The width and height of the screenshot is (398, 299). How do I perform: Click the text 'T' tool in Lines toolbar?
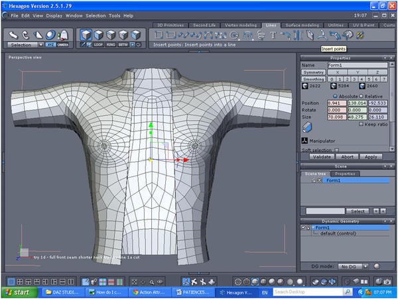click(x=273, y=34)
